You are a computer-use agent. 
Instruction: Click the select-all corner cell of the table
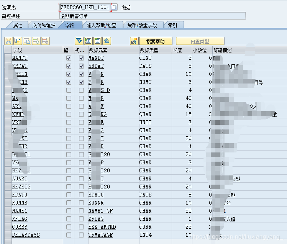click(x=8, y=50)
